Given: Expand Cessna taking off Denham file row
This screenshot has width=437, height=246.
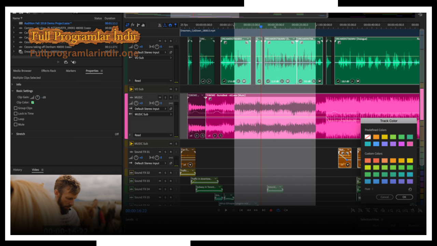Looking at the screenshot, I should (x=14, y=47).
